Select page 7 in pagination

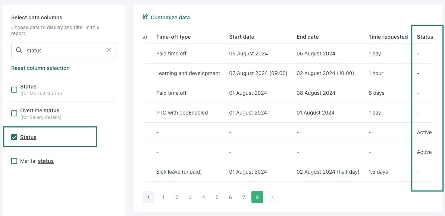244,197
